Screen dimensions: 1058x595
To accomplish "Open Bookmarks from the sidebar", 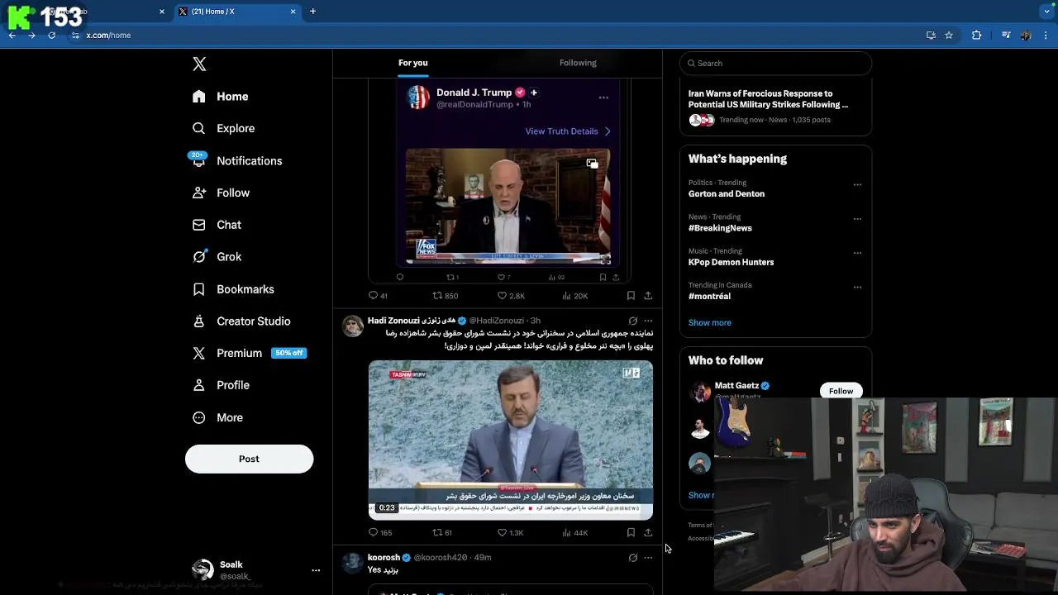I will tap(233, 289).
